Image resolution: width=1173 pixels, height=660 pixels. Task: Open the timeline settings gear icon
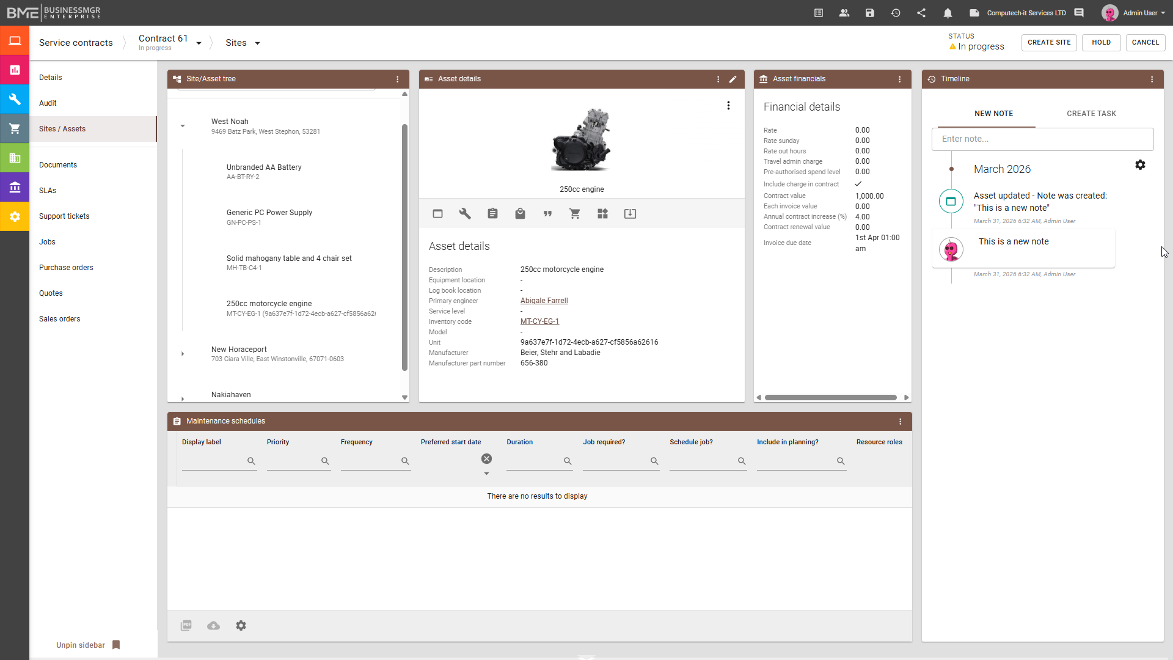pos(1140,165)
